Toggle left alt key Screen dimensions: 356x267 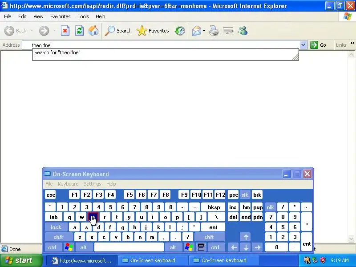coord(84,247)
